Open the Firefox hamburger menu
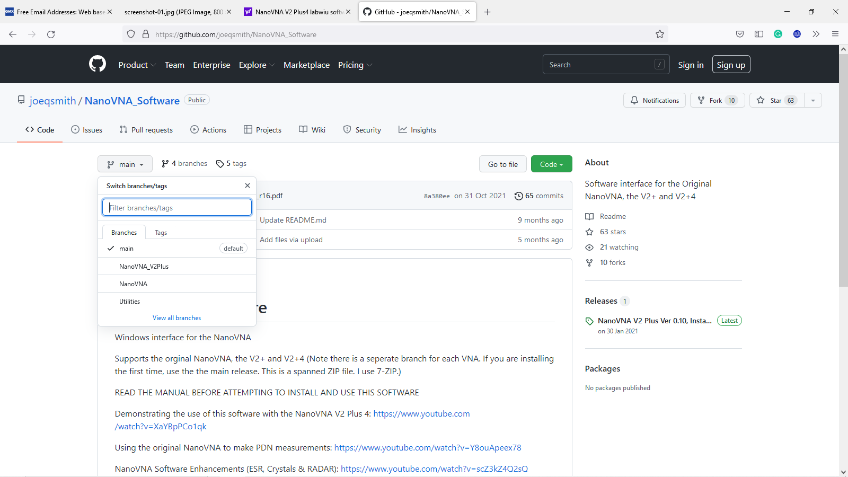Viewport: 848px width, 477px height. (835, 34)
